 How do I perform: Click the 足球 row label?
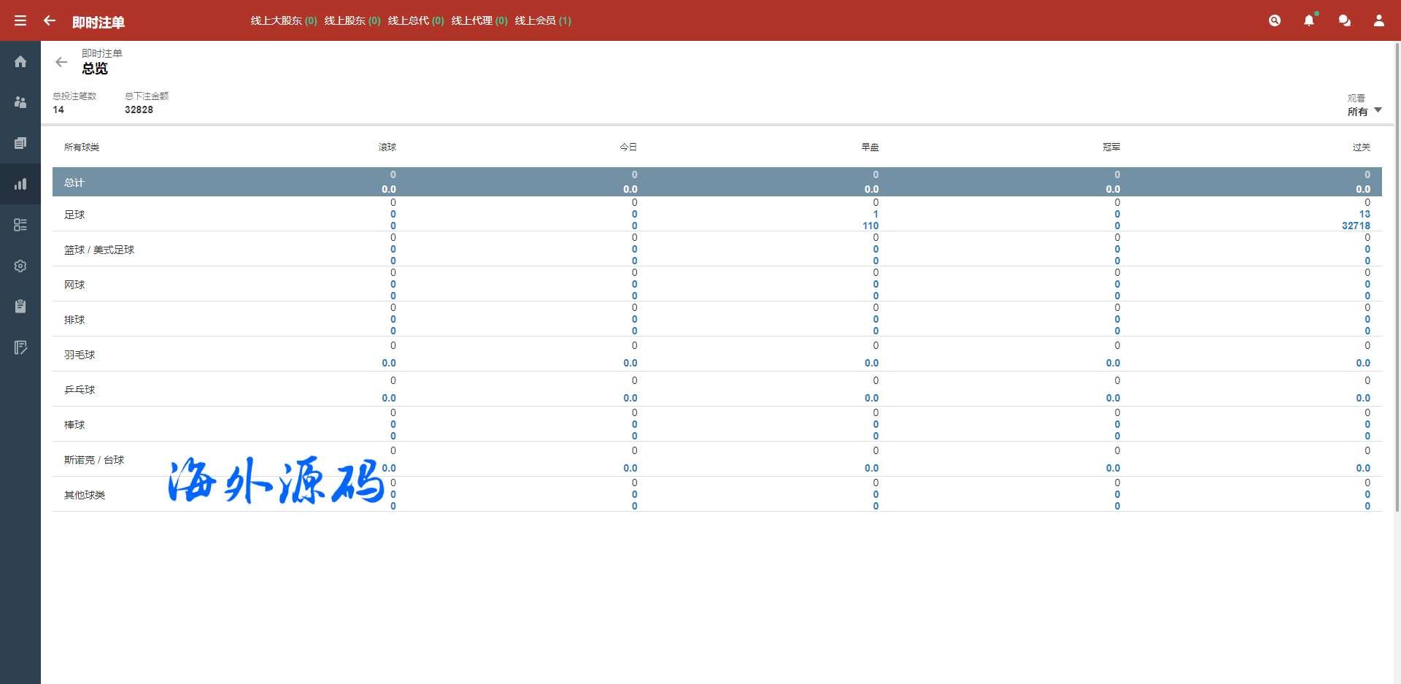click(74, 215)
